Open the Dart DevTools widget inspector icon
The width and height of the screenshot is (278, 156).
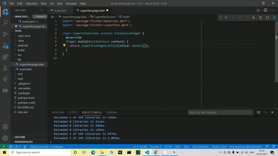(x=274, y=18)
